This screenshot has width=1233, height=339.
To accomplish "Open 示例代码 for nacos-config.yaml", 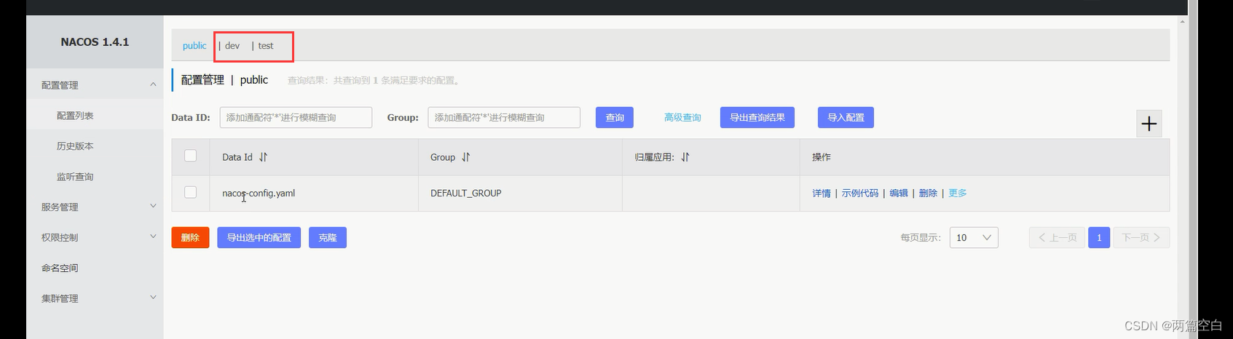I will (860, 194).
